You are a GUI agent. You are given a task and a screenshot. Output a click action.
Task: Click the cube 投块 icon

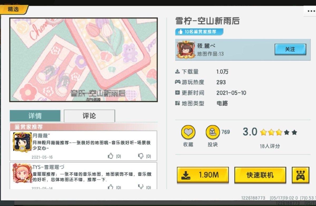(x=213, y=132)
